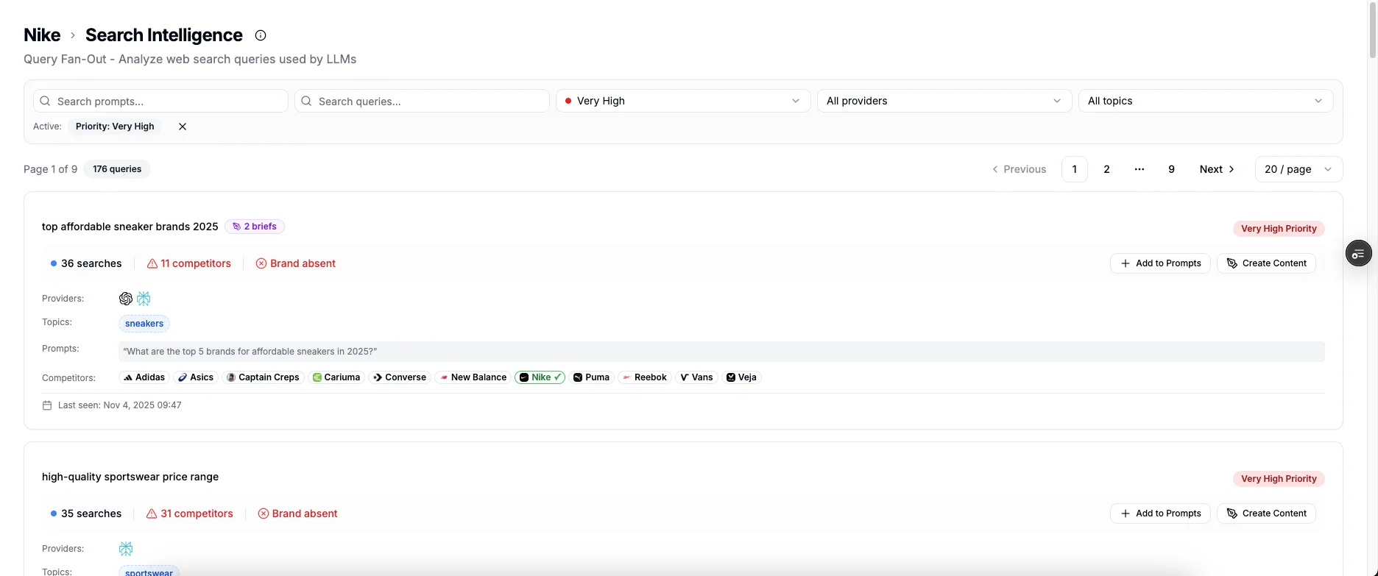The height and width of the screenshot is (576, 1378).
Task: Select the Cariuma competitor chip
Action: [336, 377]
